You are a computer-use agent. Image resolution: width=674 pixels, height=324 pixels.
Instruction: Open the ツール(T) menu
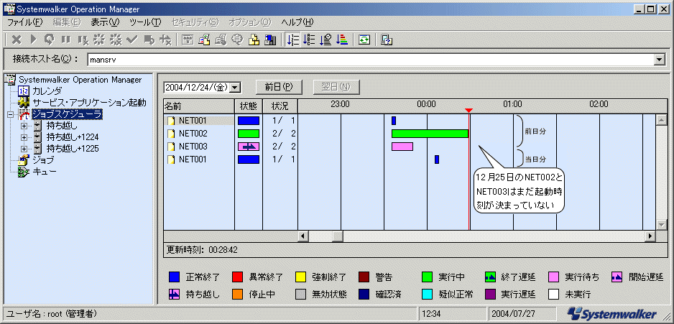(145, 22)
